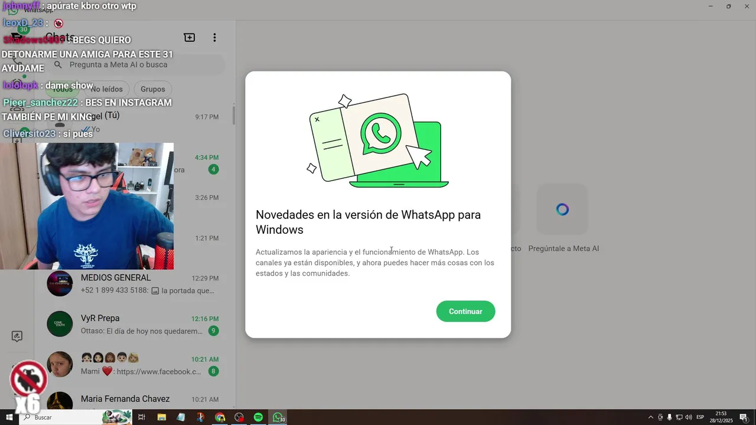Open the network tray icon
The height and width of the screenshot is (425, 756).
tap(679, 417)
